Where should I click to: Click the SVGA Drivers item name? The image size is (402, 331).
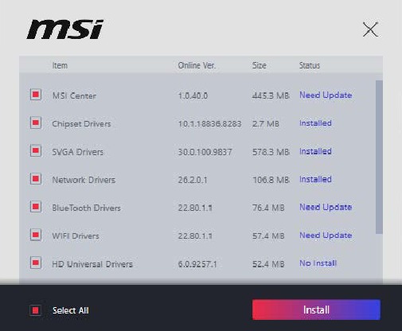tap(78, 152)
